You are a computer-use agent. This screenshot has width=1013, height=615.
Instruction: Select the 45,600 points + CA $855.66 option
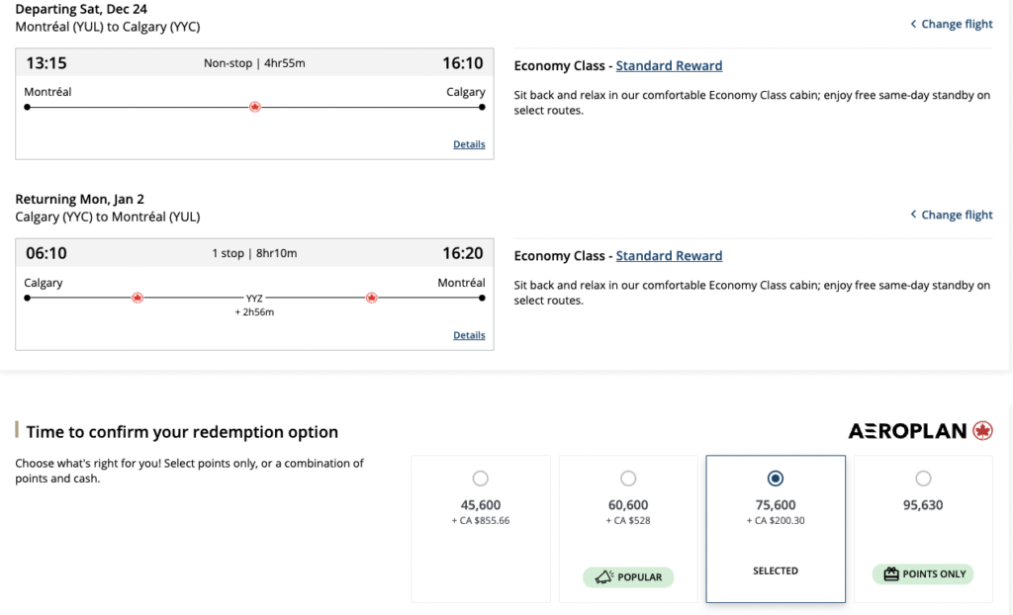pyautogui.click(x=480, y=479)
